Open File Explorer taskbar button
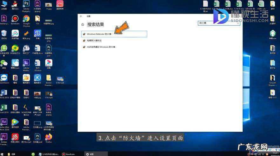280x156 pixels. point(12,154)
